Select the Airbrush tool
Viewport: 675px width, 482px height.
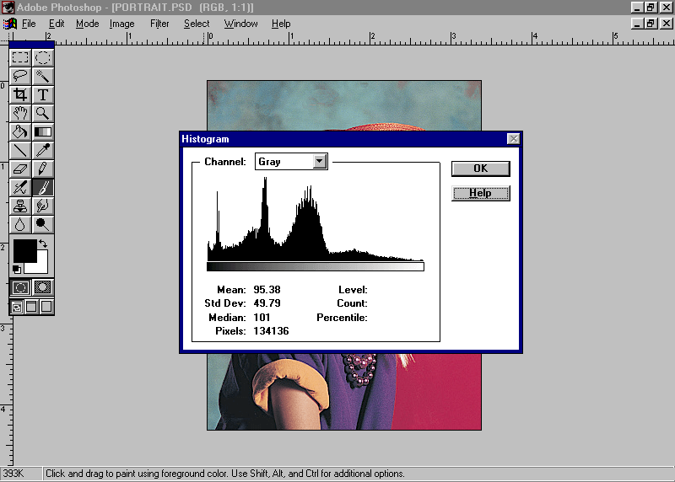click(20, 187)
